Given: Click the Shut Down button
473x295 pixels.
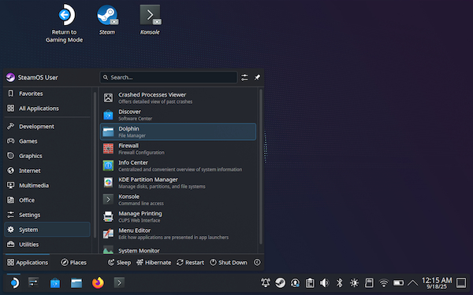Looking at the screenshot, I should tap(229, 263).
